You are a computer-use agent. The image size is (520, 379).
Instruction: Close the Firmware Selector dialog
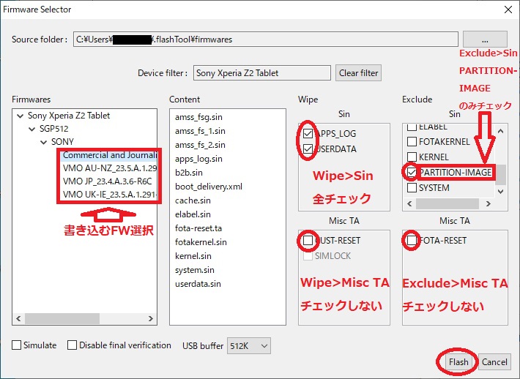pyautogui.click(x=508, y=10)
